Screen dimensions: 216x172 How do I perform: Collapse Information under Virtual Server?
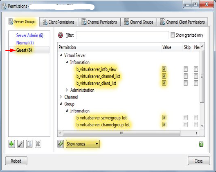click(x=67, y=62)
